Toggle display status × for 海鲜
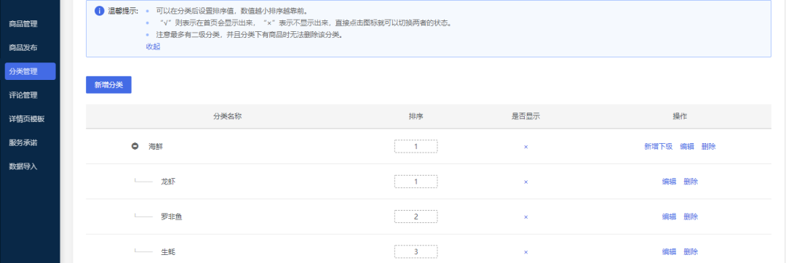Screen dimensions: 786x263 click(526, 147)
